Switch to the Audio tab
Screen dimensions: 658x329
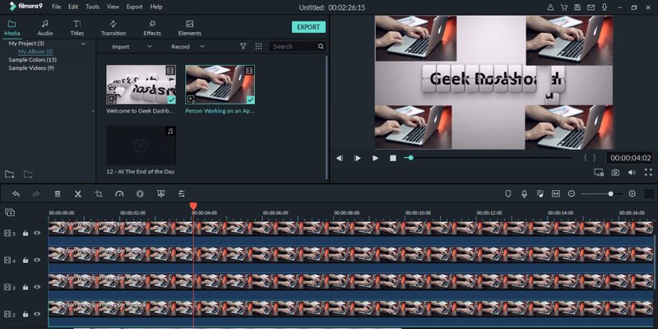tap(45, 29)
